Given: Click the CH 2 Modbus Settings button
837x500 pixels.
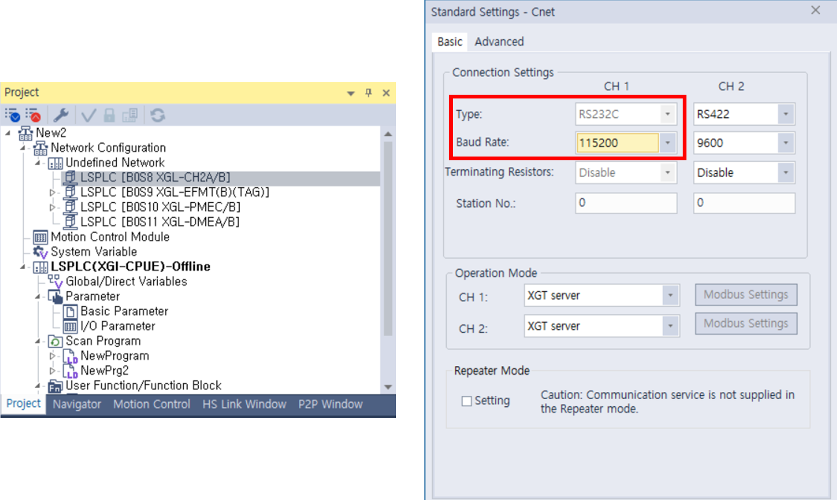Looking at the screenshot, I should tap(746, 324).
